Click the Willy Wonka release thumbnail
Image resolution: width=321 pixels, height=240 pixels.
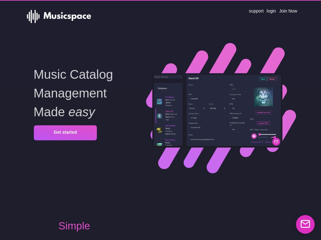tap(159, 130)
